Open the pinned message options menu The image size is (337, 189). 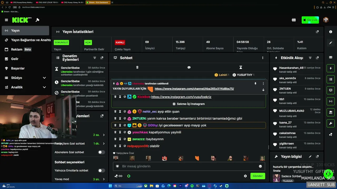tap(263, 83)
